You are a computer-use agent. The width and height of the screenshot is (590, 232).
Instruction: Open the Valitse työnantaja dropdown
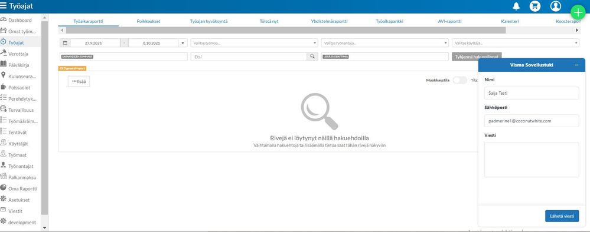385,43
